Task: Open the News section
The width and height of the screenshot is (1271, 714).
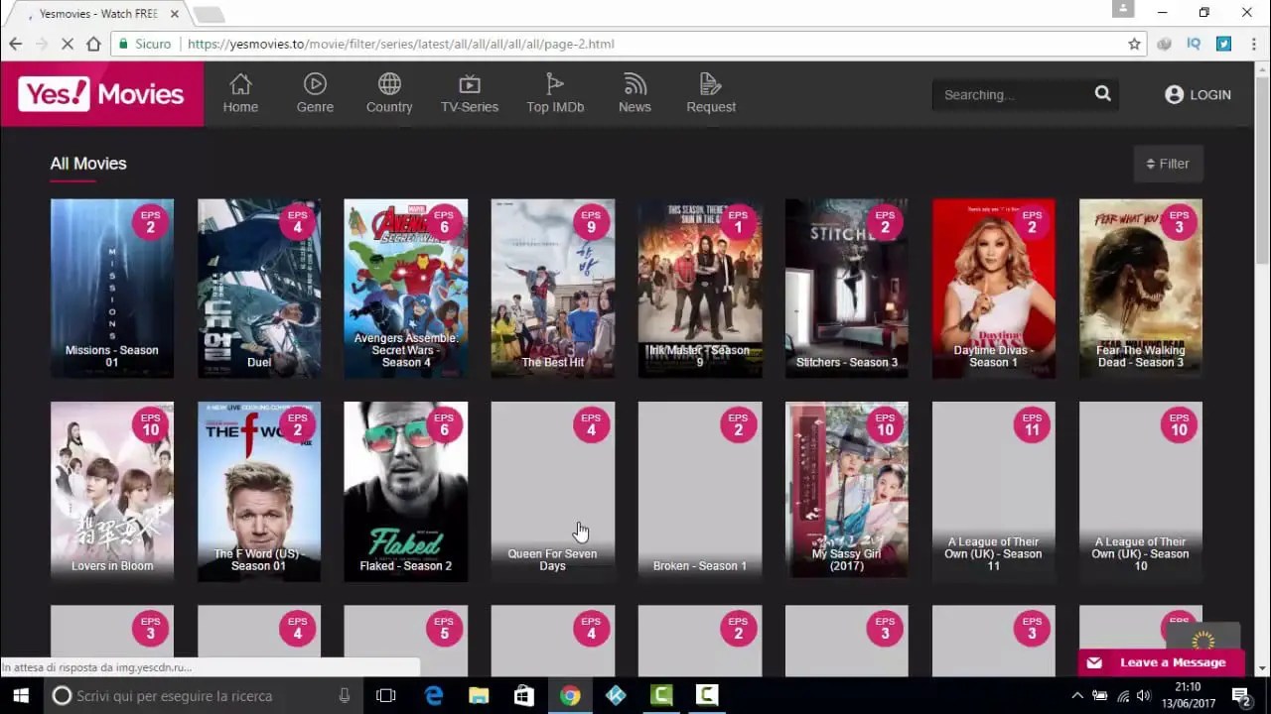Action: point(635,93)
